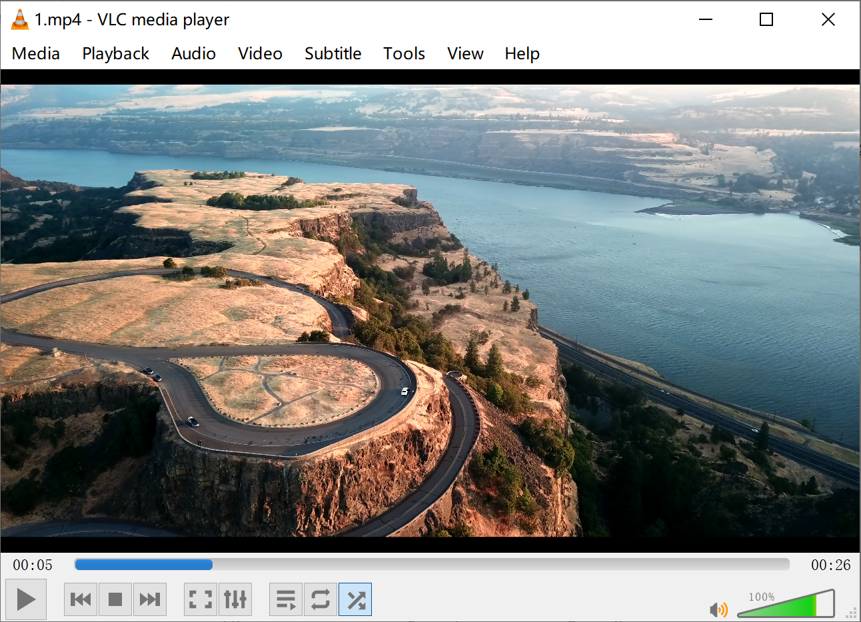Screen dimensions: 861x622
Task: Open the Video menu
Action: pos(260,53)
